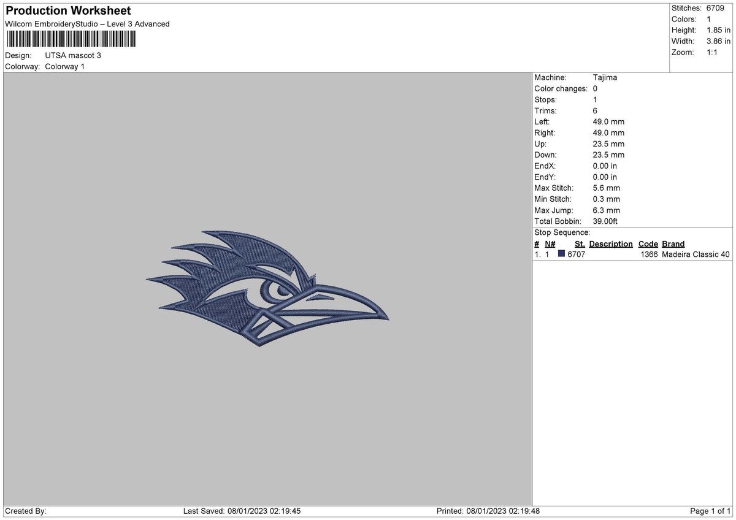Click the 'Last Saved: 08/01/2023 02:19:45' footer text
Screen dimensions: 736x520
point(242,511)
